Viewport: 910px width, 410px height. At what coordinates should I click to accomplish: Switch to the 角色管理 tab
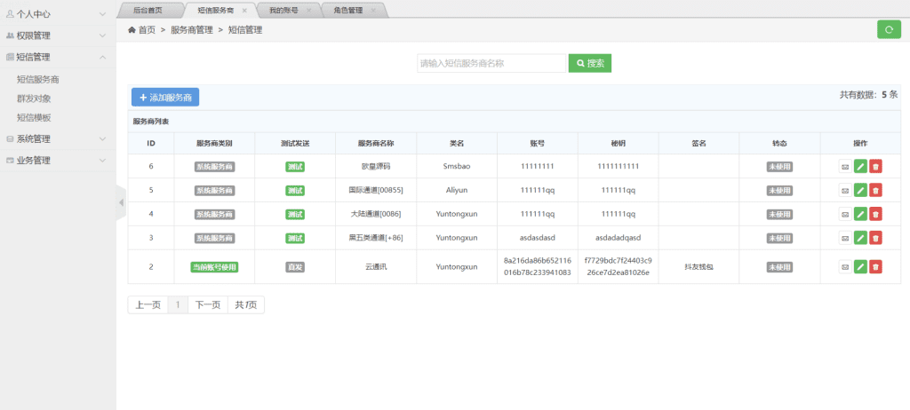(x=348, y=11)
